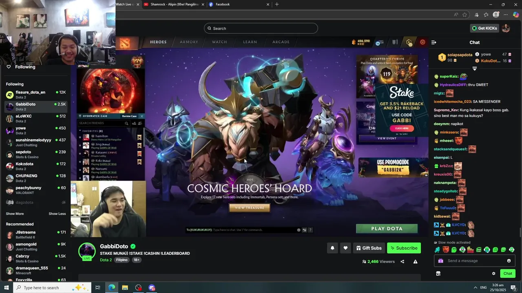Viewport: 522px width, 293px height.
Task: Click the browser favorites star icon
Action: click(x=464, y=15)
